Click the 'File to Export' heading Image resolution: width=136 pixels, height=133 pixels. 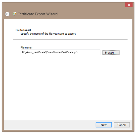(23, 30)
